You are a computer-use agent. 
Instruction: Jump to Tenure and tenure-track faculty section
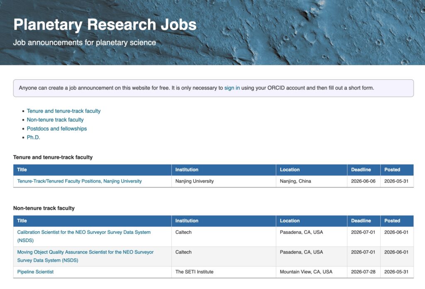(x=64, y=111)
